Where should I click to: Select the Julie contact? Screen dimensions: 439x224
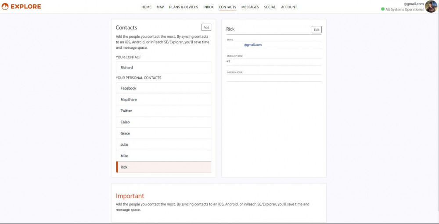pyautogui.click(x=163, y=145)
